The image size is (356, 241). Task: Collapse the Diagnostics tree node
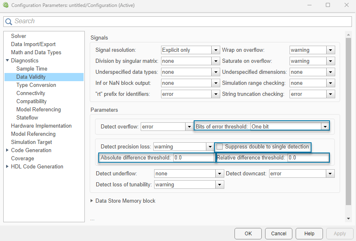[x=7, y=60]
